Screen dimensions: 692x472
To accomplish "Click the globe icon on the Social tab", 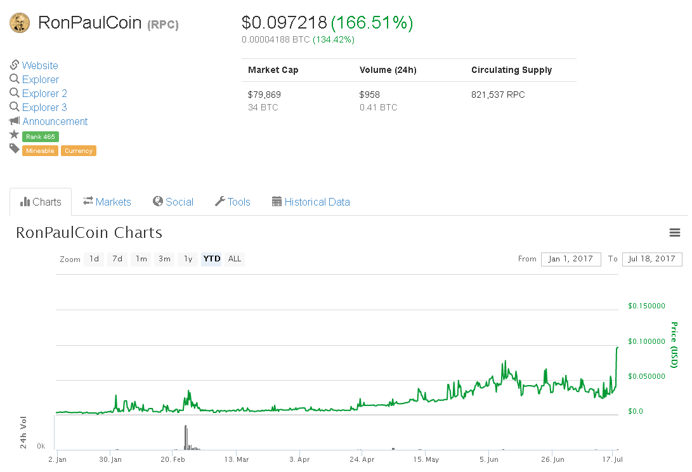I will [156, 201].
